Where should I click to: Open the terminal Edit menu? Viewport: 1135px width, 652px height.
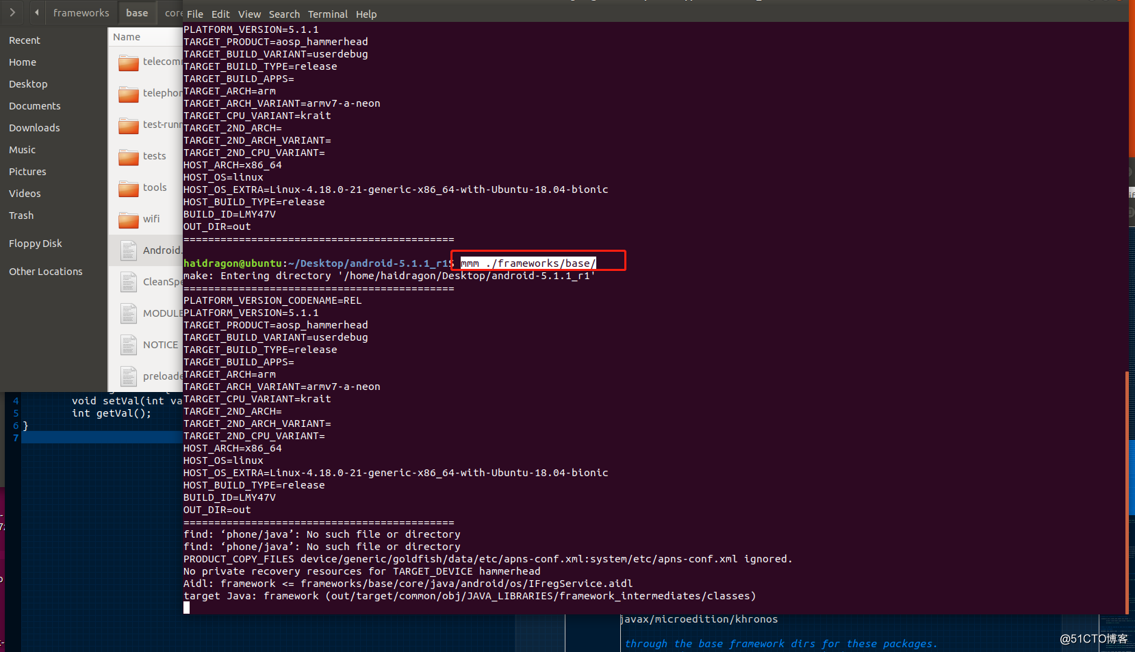coord(220,14)
